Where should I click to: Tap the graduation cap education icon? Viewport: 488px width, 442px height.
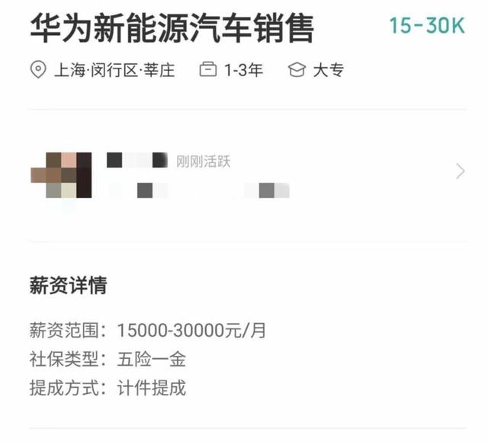click(297, 69)
